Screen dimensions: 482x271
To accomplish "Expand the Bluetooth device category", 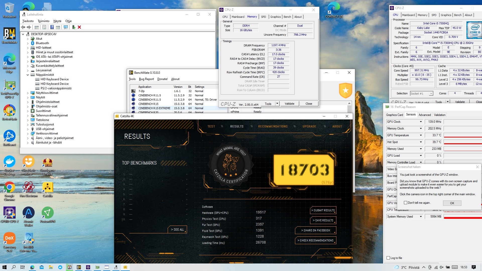I will tap(28, 43).
